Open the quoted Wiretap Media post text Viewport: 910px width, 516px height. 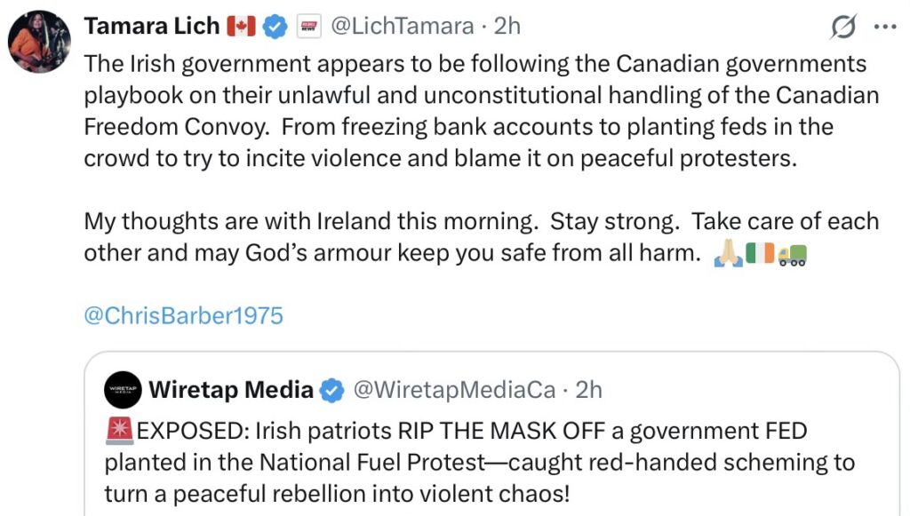coord(480,463)
